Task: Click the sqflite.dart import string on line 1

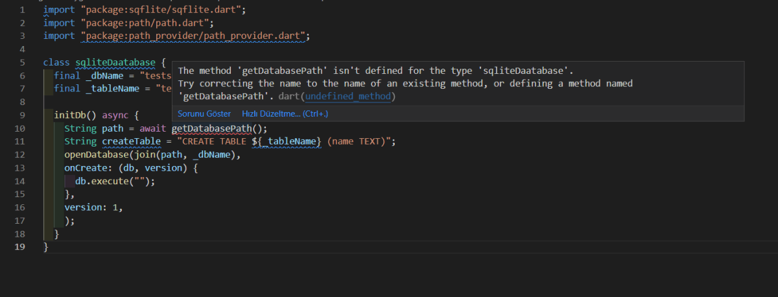Action: coord(162,10)
